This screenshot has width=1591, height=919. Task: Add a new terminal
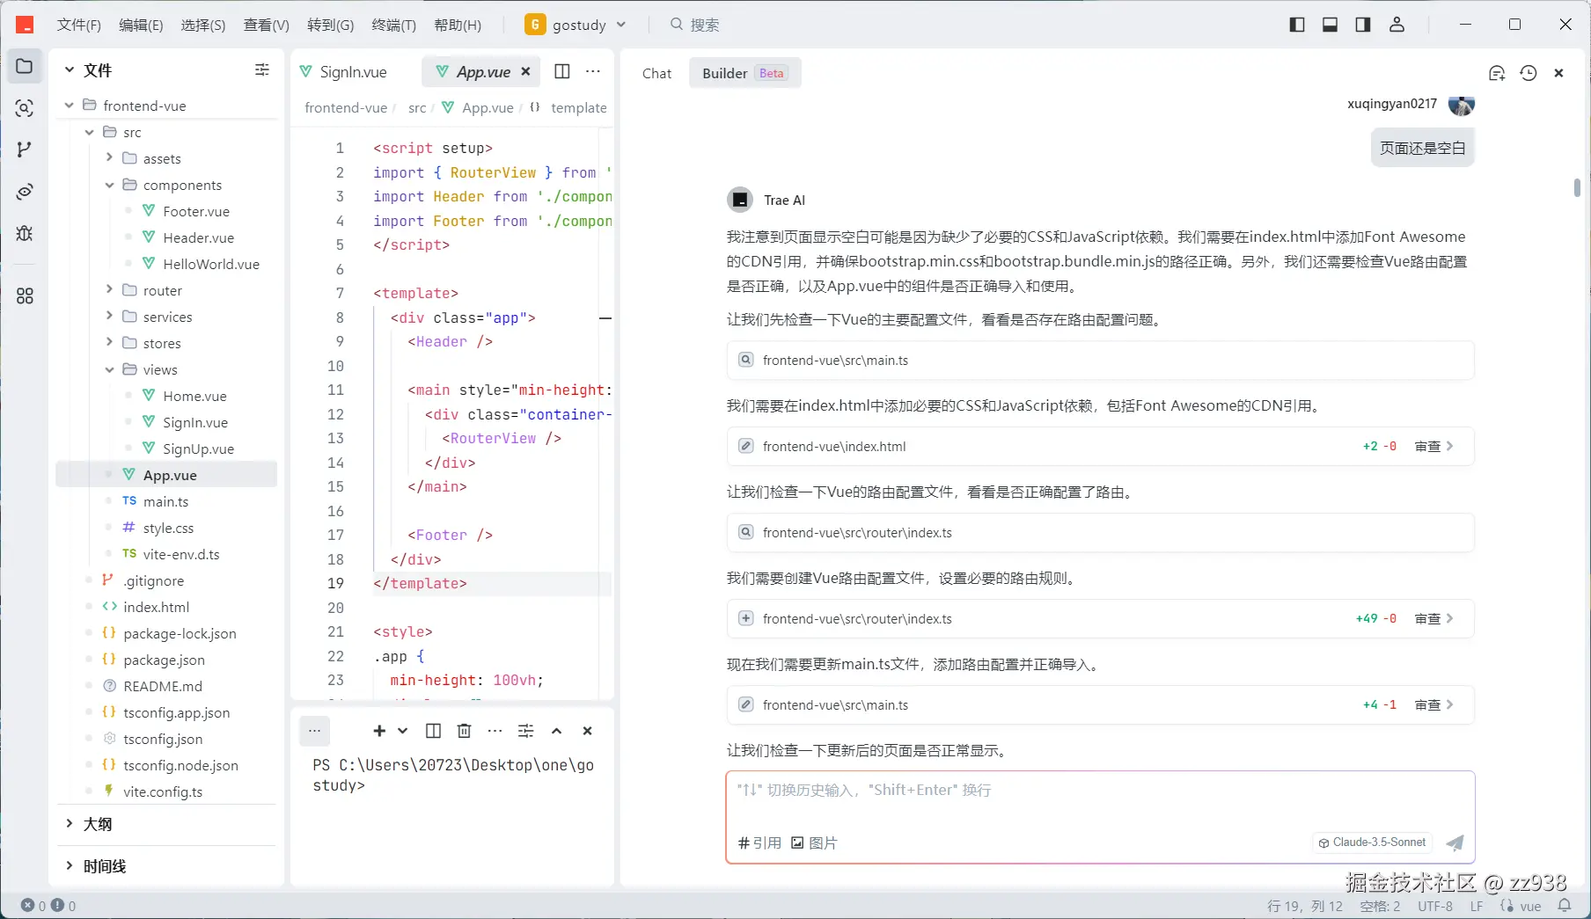pos(379,731)
